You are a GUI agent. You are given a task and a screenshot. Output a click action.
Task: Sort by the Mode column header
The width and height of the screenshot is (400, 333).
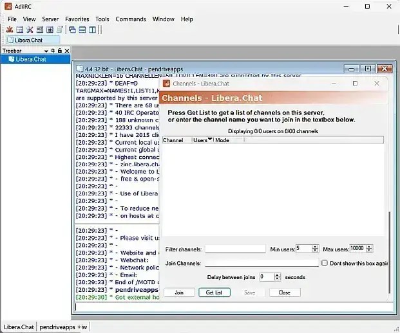[229, 140]
